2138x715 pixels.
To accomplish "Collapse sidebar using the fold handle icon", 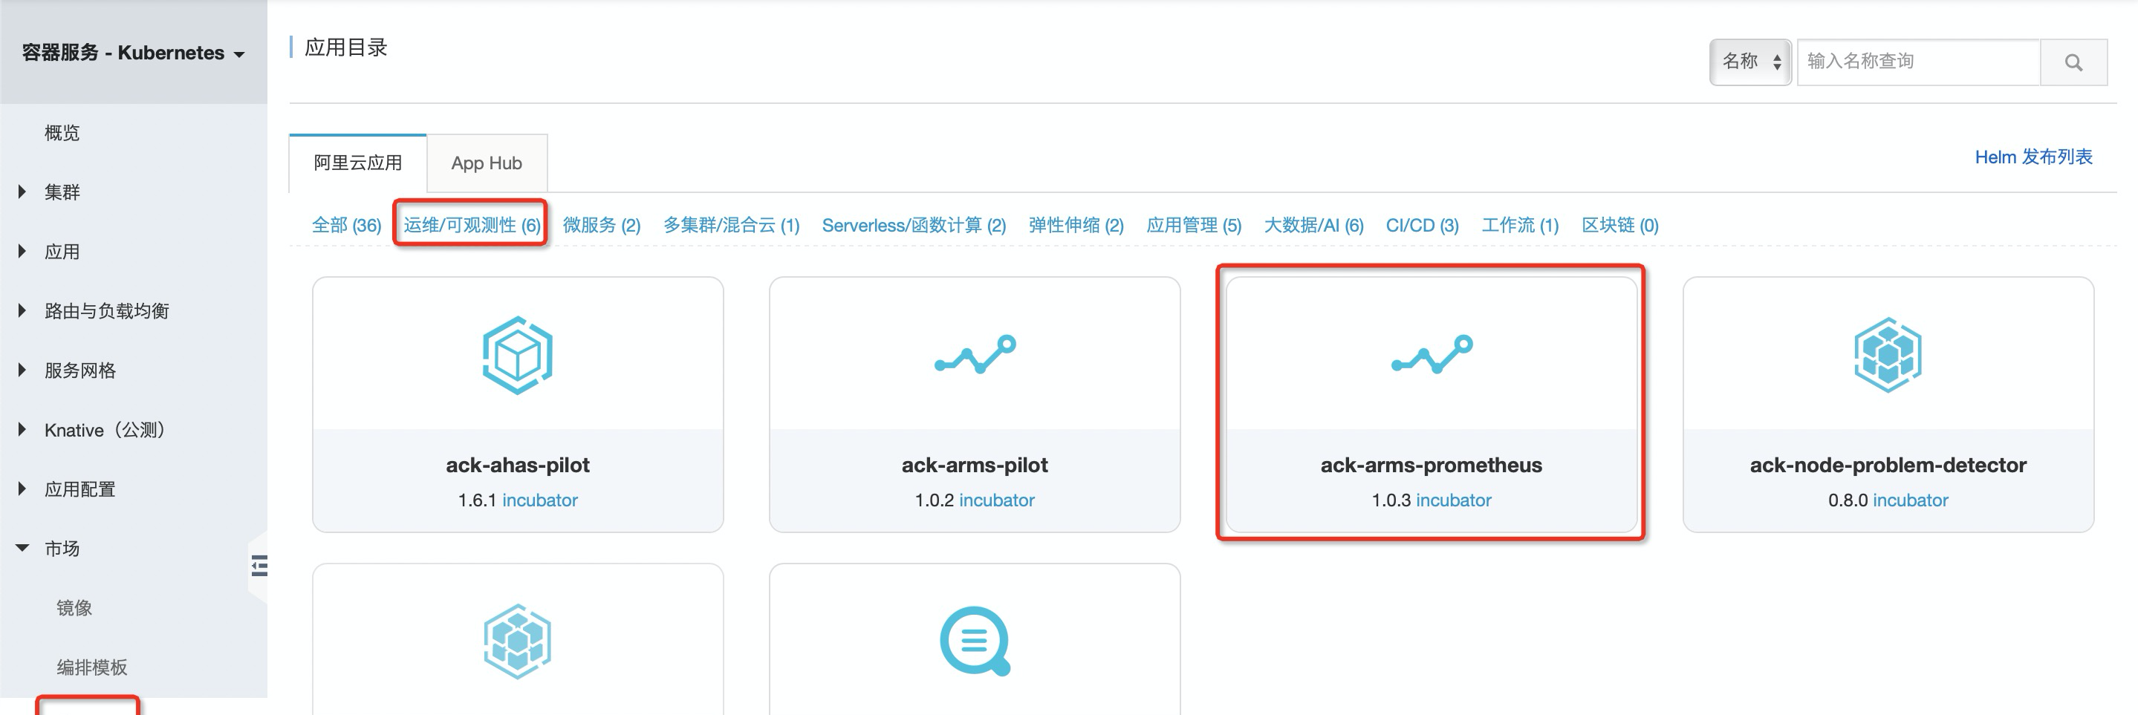I will pyautogui.click(x=259, y=566).
